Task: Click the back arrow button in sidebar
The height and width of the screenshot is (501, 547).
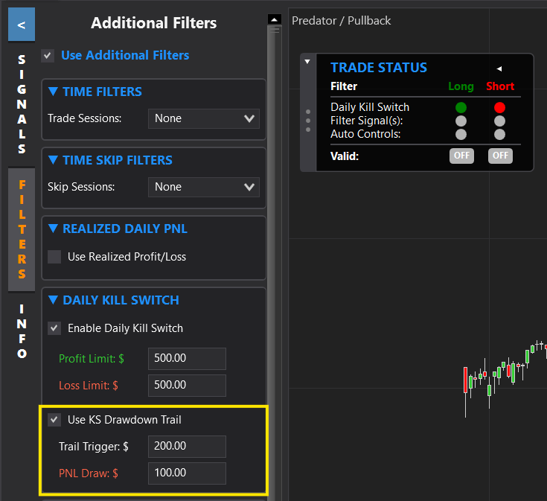Action: 22,25
